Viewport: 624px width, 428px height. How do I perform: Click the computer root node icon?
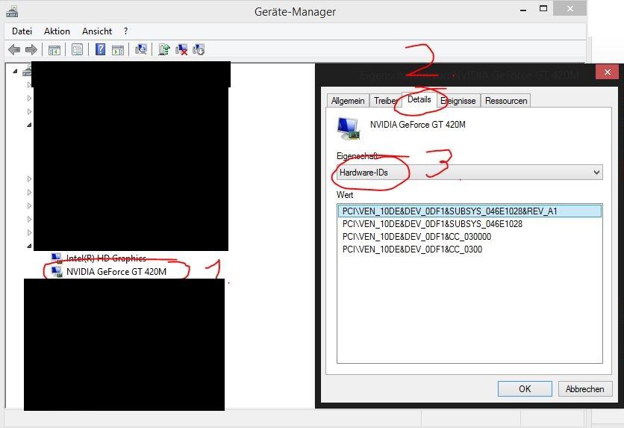[27, 71]
